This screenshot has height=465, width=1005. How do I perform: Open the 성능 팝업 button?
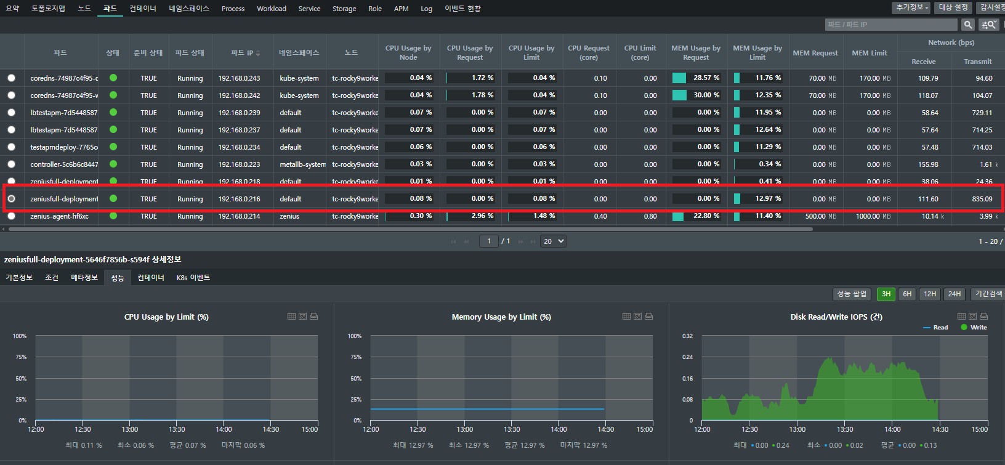point(852,294)
